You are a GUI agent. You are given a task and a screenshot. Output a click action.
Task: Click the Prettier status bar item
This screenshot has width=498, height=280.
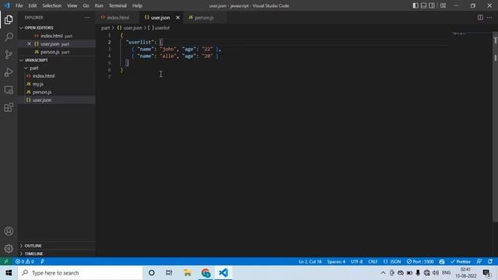[x=460, y=261]
